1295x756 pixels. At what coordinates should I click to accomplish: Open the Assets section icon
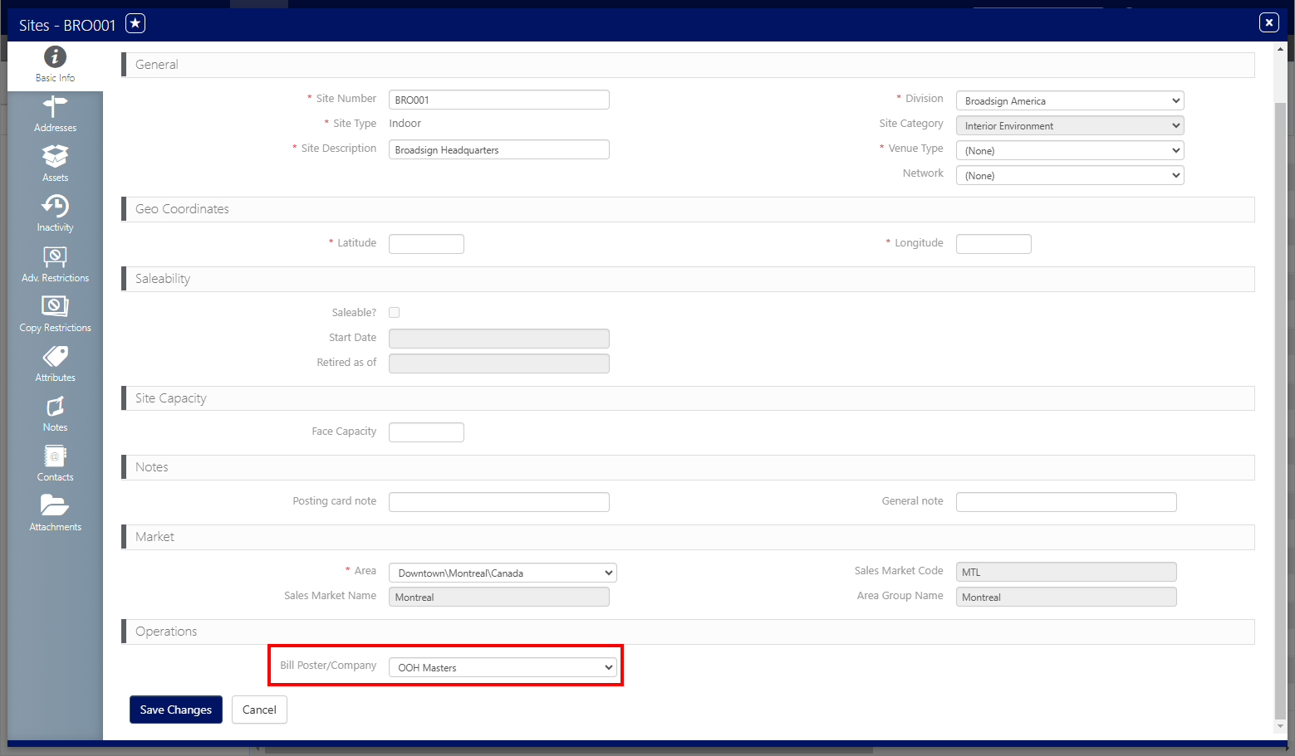pos(55,156)
